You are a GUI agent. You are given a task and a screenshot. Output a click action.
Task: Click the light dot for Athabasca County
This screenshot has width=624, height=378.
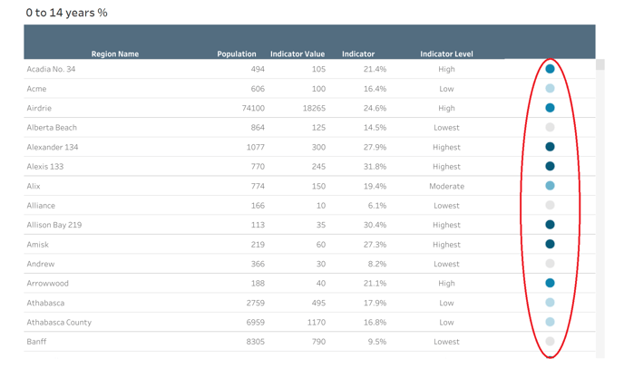pyautogui.click(x=550, y=322)
